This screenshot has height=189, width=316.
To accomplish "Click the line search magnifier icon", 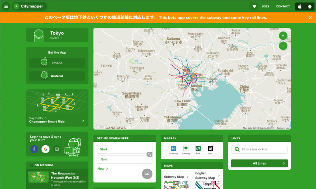I will pyautogui.click(x=237, y=149).
